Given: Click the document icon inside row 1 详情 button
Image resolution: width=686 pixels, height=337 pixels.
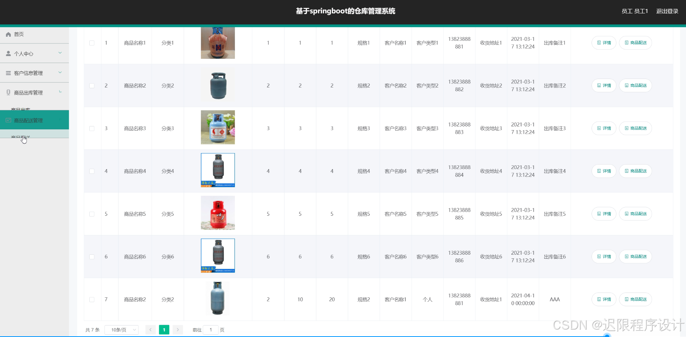Looking at the screenshot, I should coord(599,43).
